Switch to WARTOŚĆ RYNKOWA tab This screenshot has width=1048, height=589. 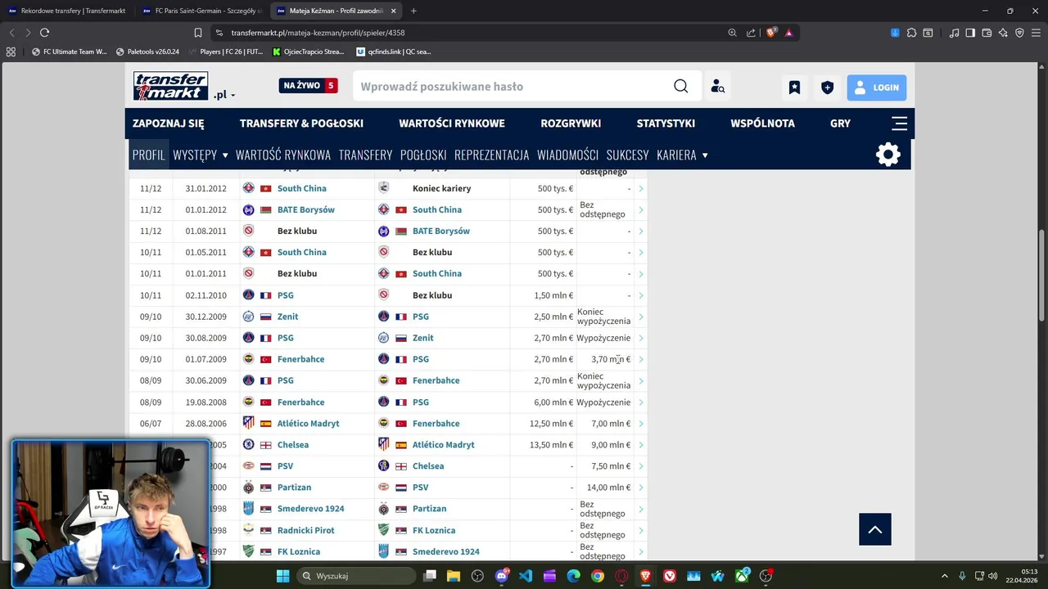coord(283,155)
